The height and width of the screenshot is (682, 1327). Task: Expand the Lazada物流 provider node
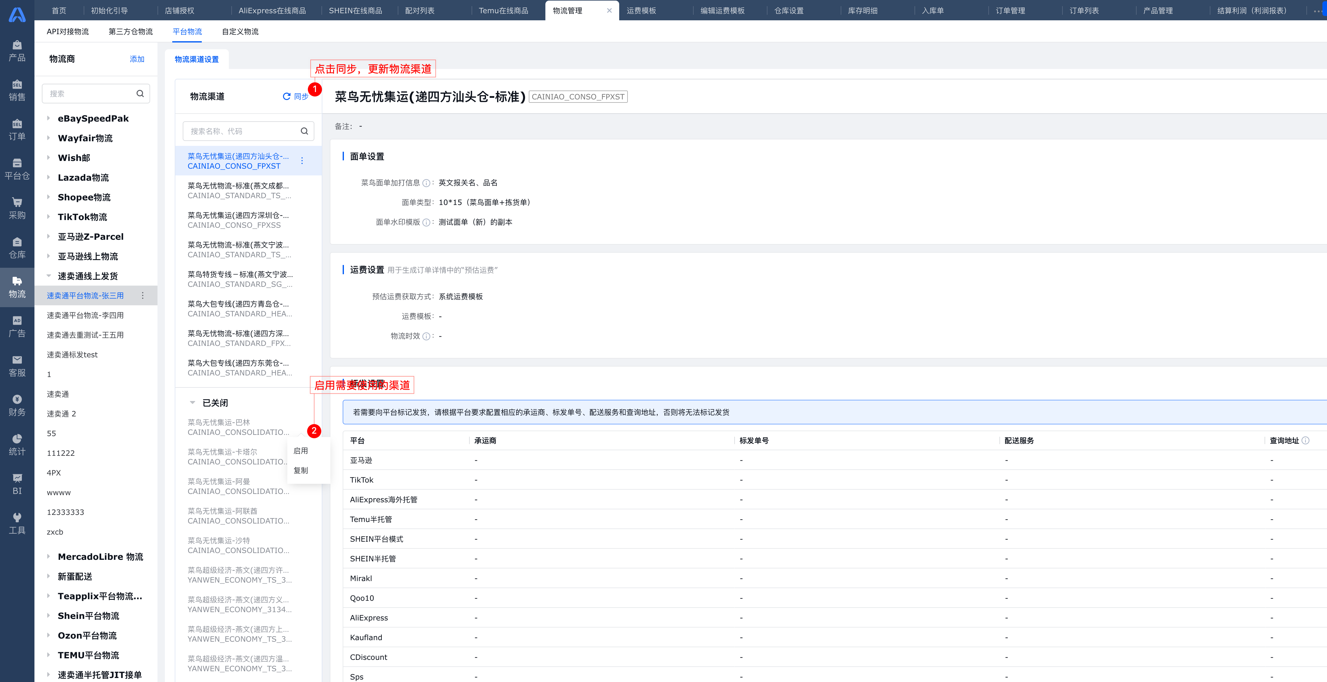(48, 178)
